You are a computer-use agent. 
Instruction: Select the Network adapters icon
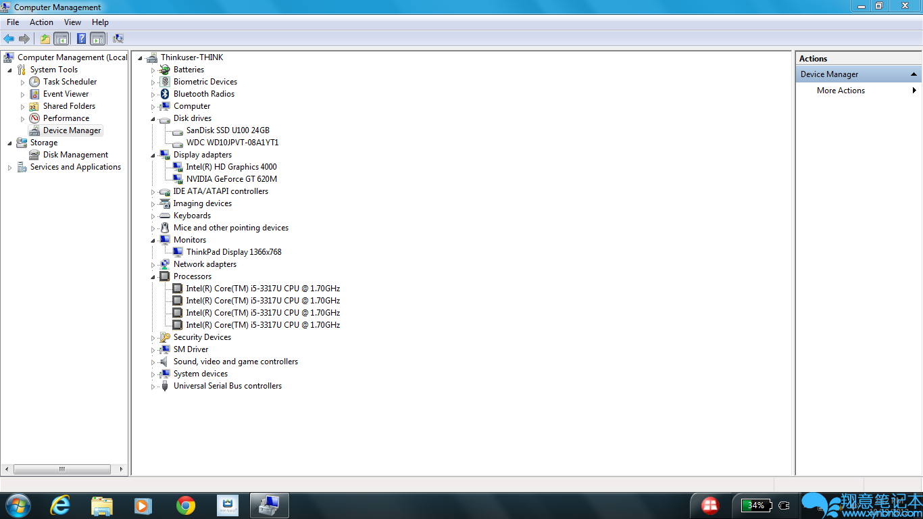[165, 264]
